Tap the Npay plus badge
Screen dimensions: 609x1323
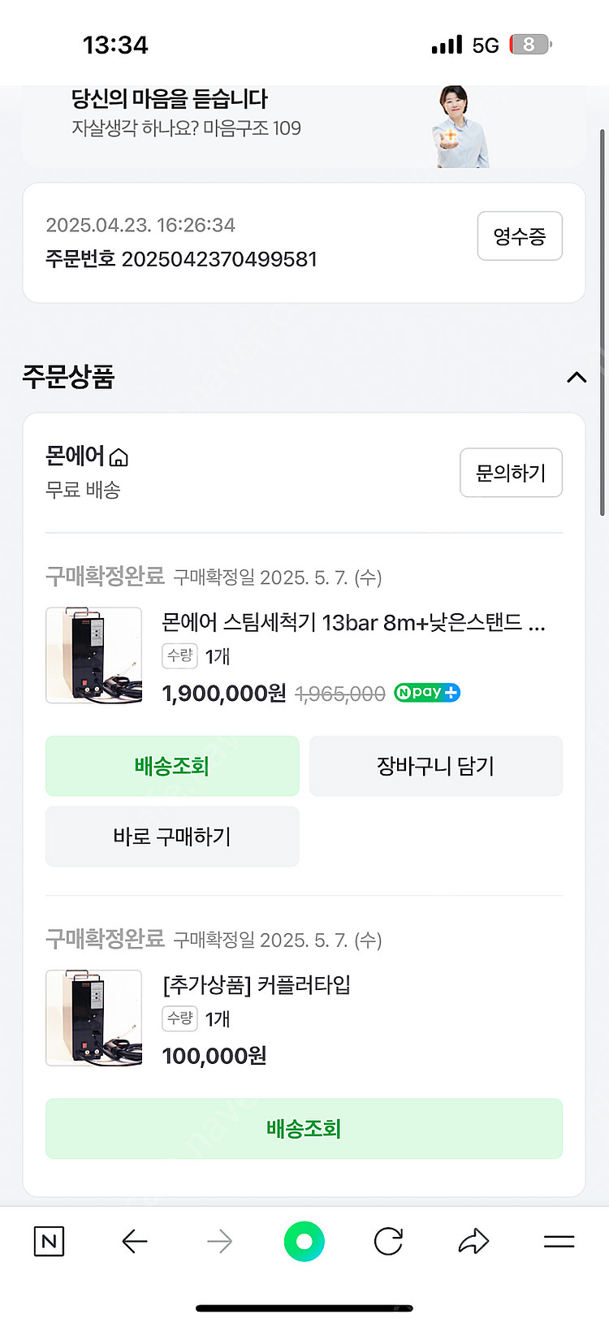click(427, 693)
